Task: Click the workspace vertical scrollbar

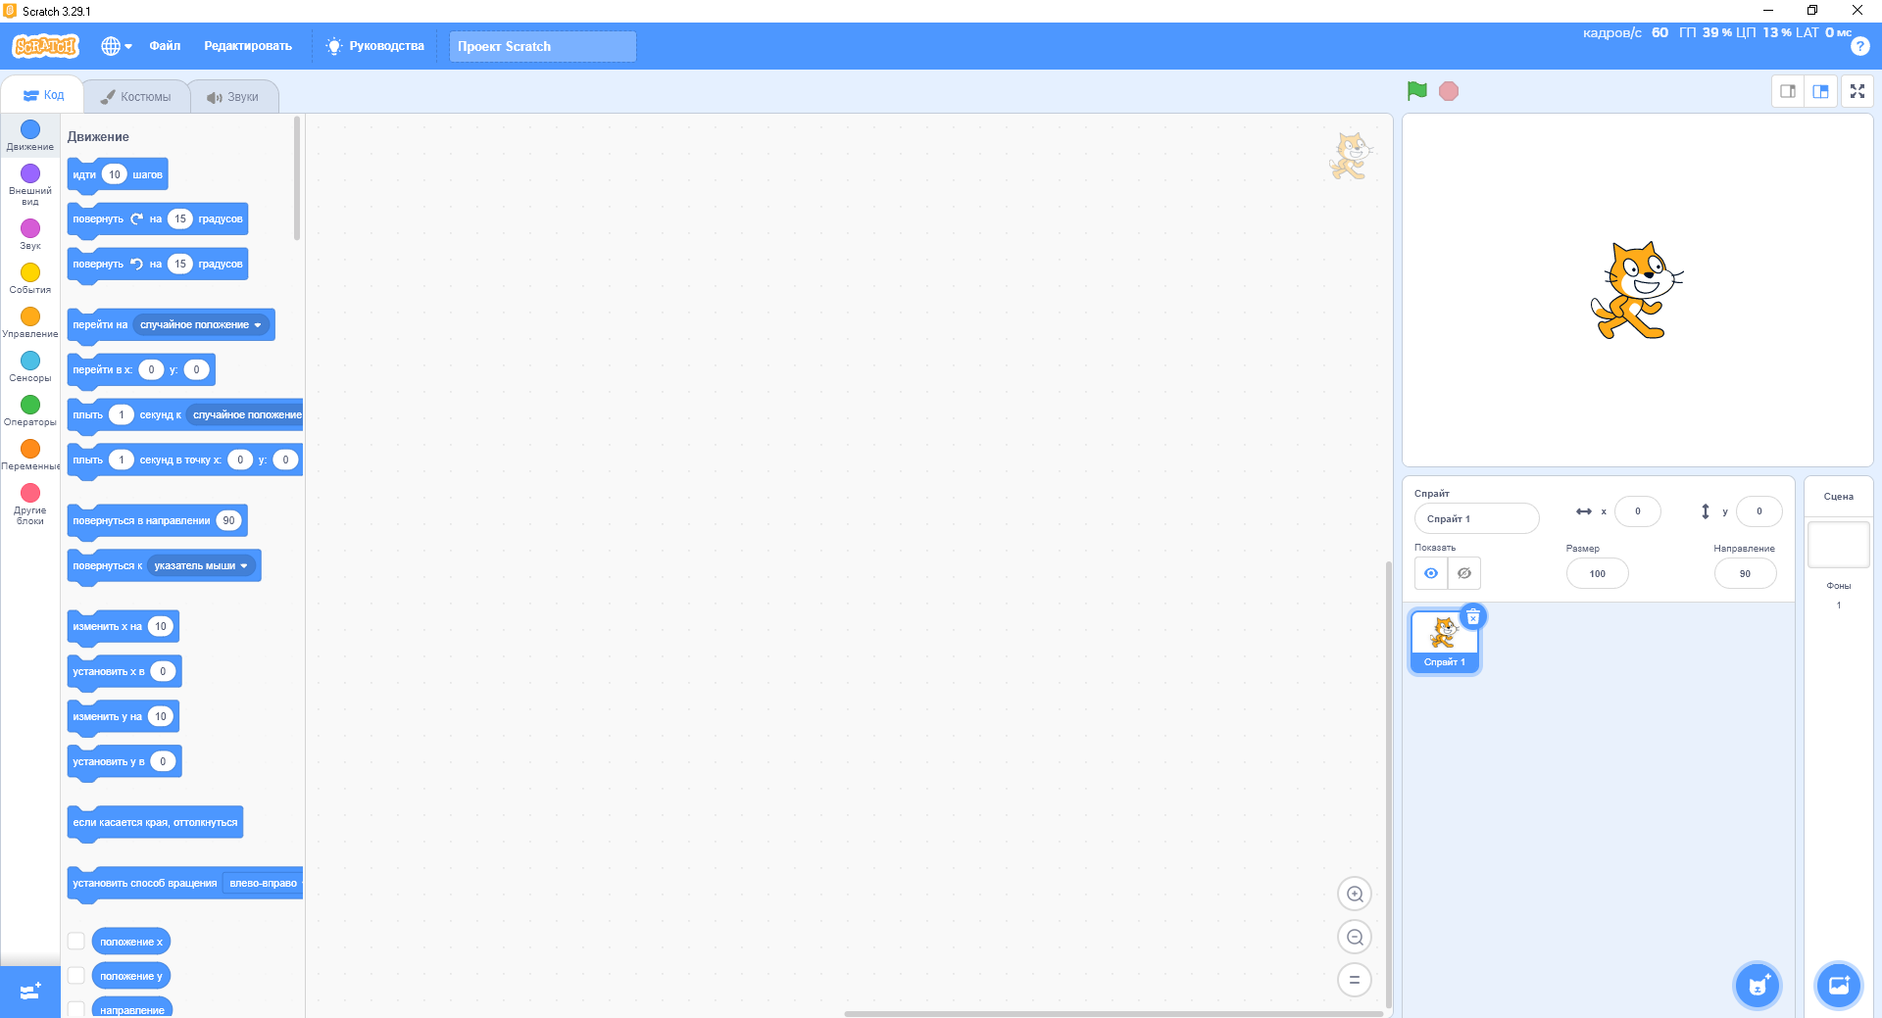Action: point(1388,784)
